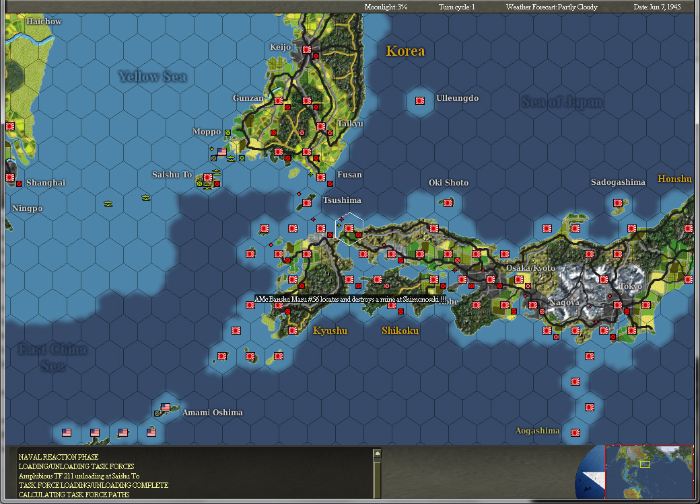Click the 'Nagoya' city label
Image resolution: width=700 pixels, height=504 pixels.
point(564,302)
